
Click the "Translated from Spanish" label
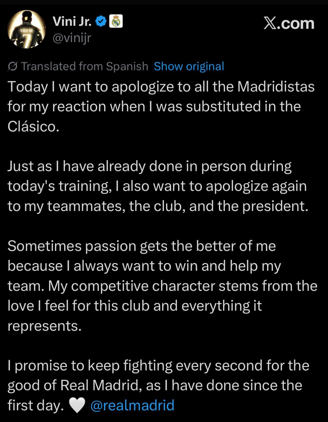pos(84,66)
